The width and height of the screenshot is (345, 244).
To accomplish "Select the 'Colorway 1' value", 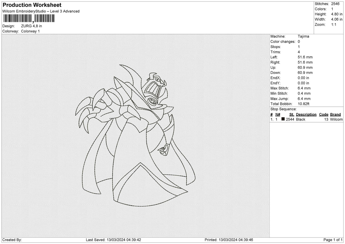I will coord(30,31).
